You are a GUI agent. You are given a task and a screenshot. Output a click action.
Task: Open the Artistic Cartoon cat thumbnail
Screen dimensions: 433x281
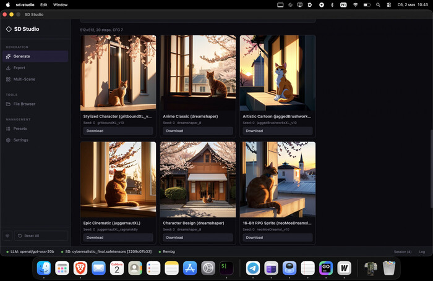tap(278, 73)
